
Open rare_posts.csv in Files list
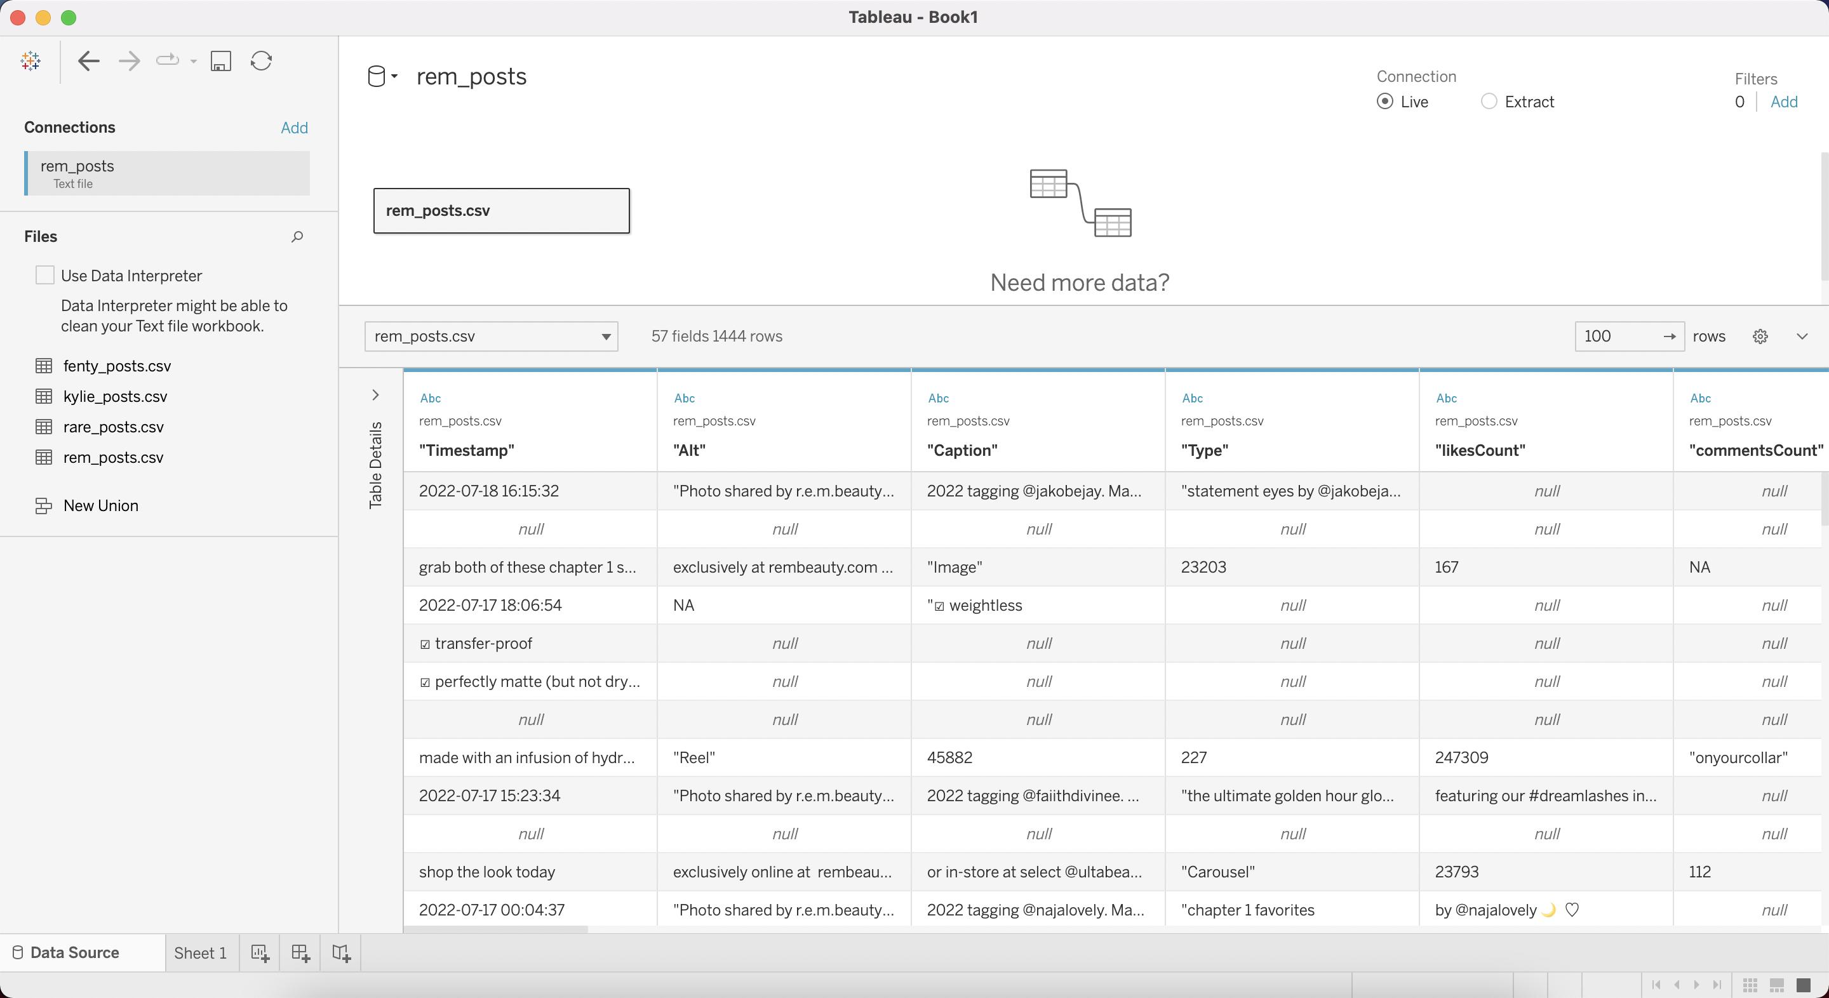[114, 427]
